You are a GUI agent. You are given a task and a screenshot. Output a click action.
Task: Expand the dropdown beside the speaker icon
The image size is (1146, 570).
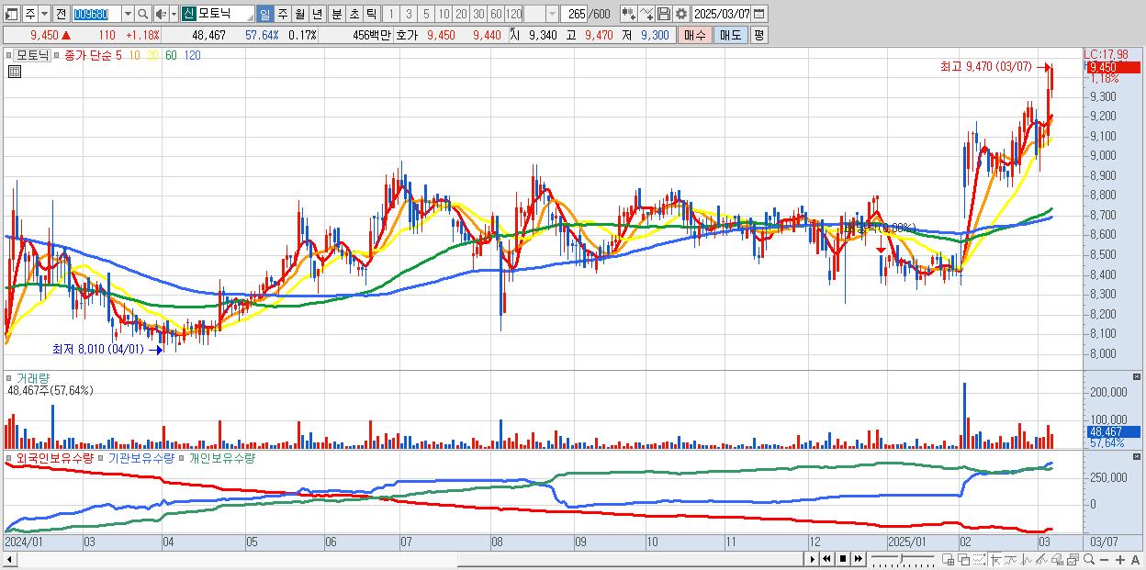pos(174,14)
